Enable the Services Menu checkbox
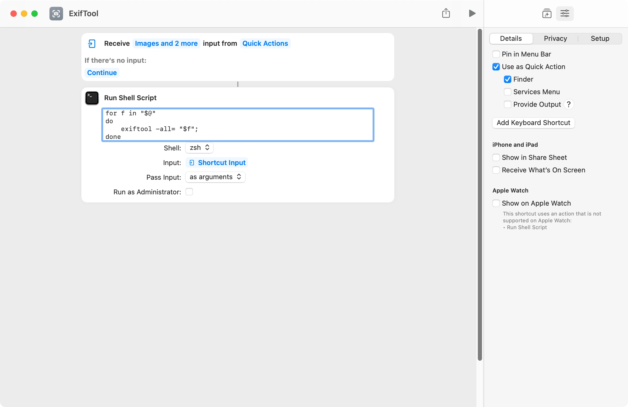 click(x=507, y=92)
